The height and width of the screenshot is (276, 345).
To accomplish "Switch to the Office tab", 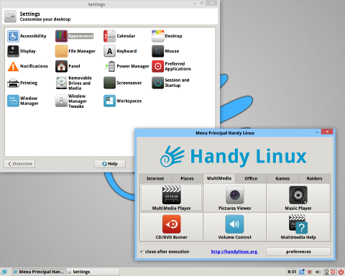I will (x=251, y=178).
